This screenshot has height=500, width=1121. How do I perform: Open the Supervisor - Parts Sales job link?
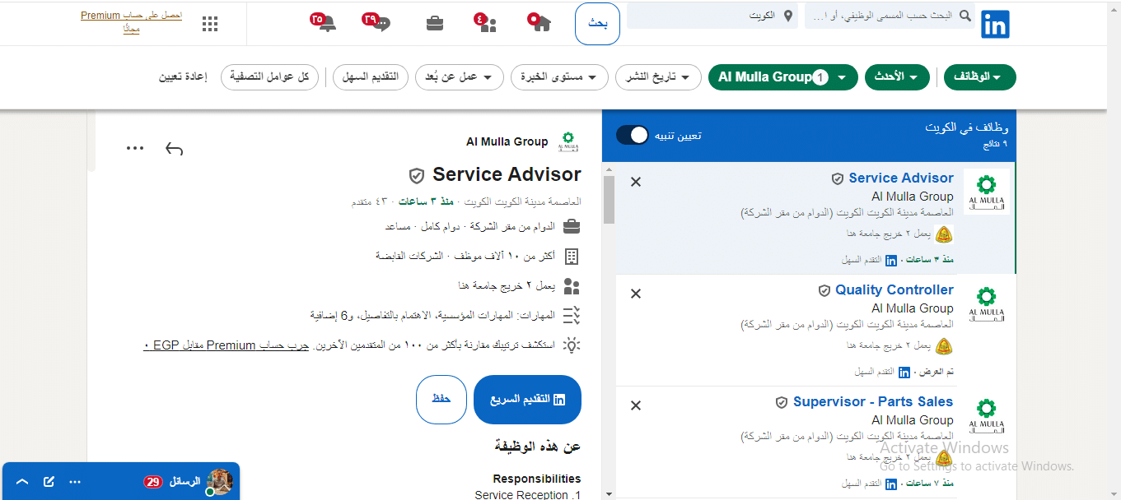[873, 401]
